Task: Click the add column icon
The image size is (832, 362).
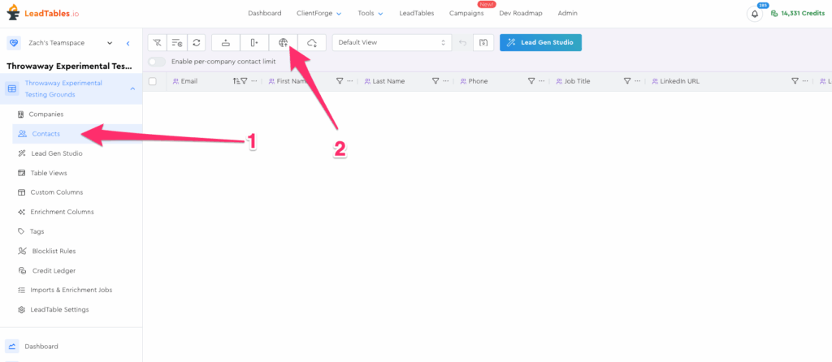Action: [254, 42]
